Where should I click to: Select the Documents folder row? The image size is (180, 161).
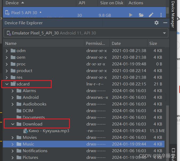(84, 117)
